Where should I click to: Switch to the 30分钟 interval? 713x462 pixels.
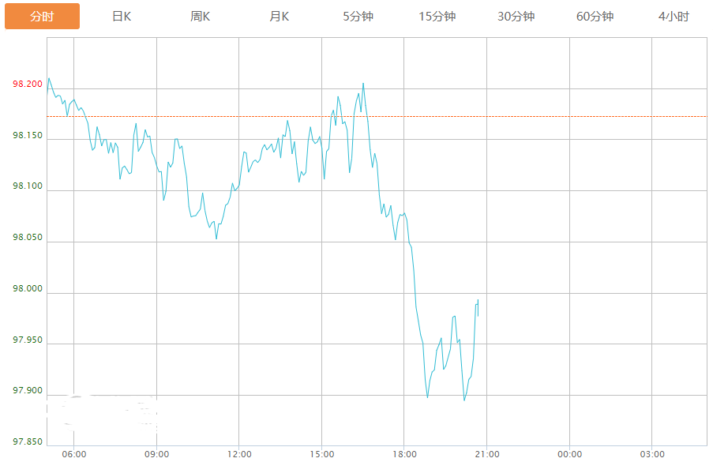coord(516,17)
